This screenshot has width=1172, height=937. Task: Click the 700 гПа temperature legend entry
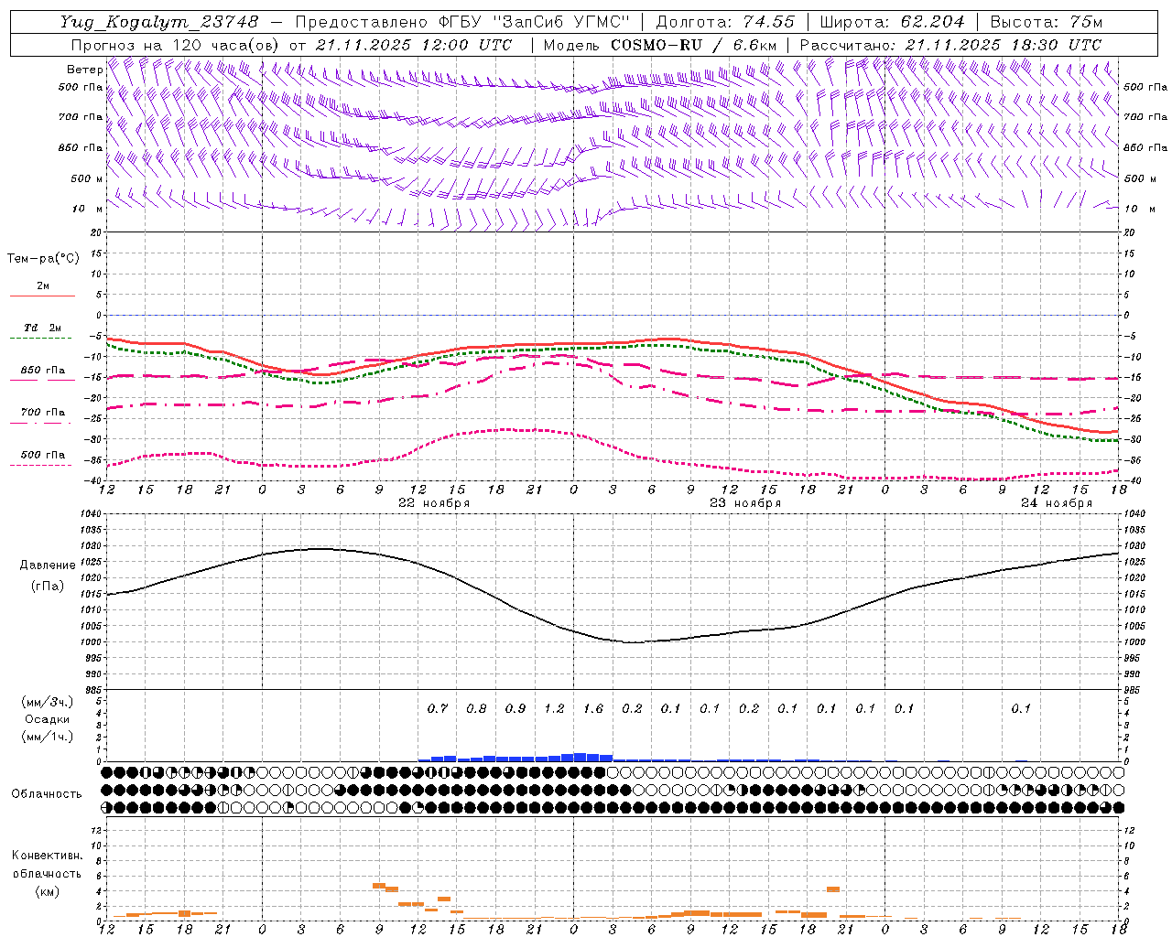pos(43,413)
